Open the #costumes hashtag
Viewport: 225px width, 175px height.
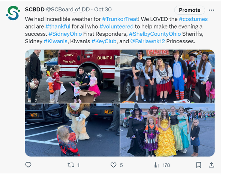193,19
